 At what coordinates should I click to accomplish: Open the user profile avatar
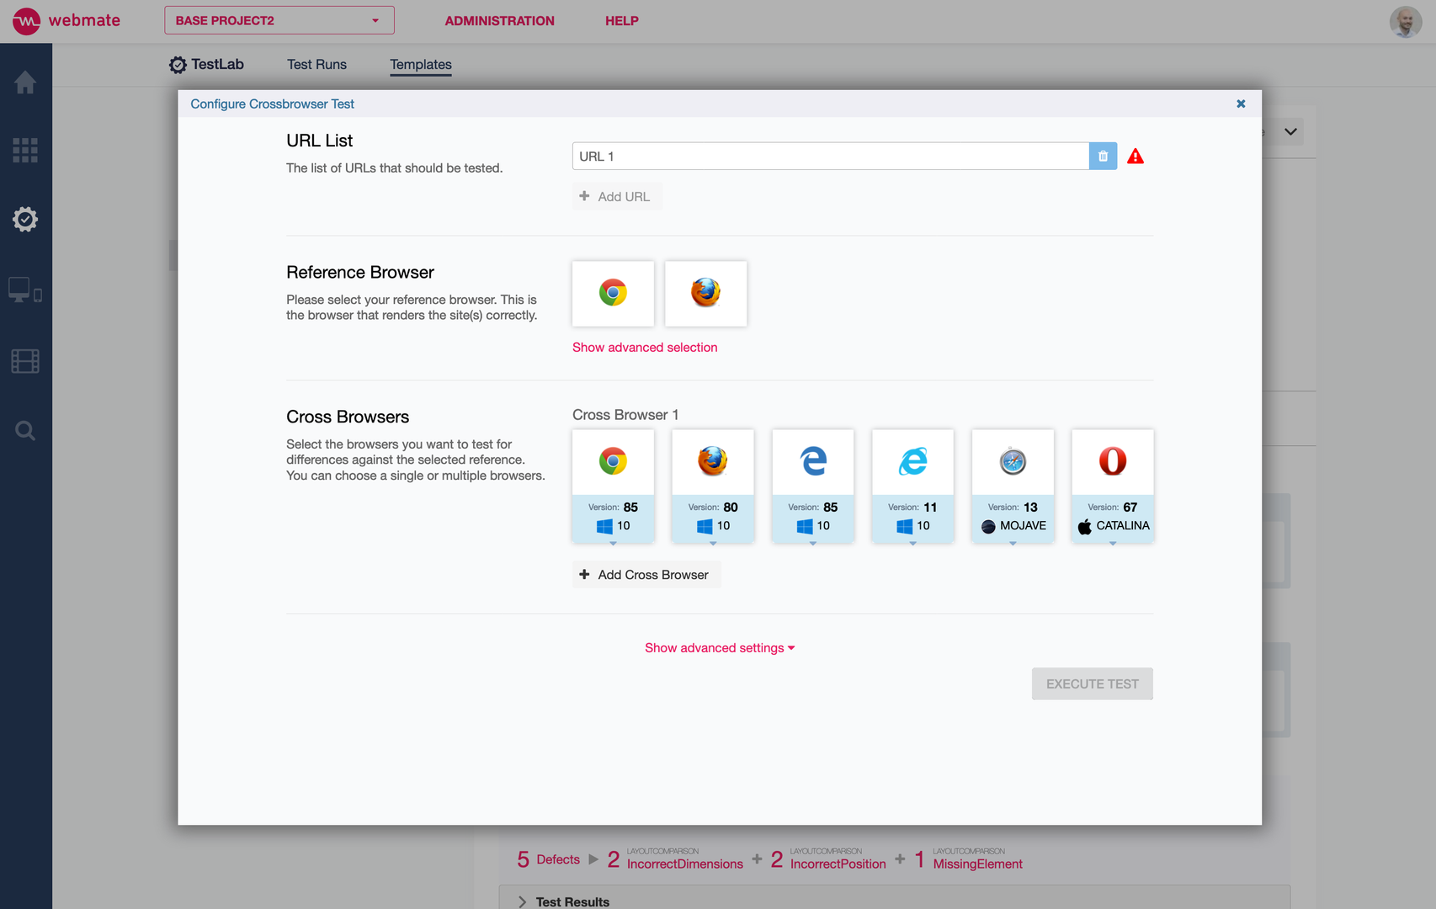click(1405, 21)
